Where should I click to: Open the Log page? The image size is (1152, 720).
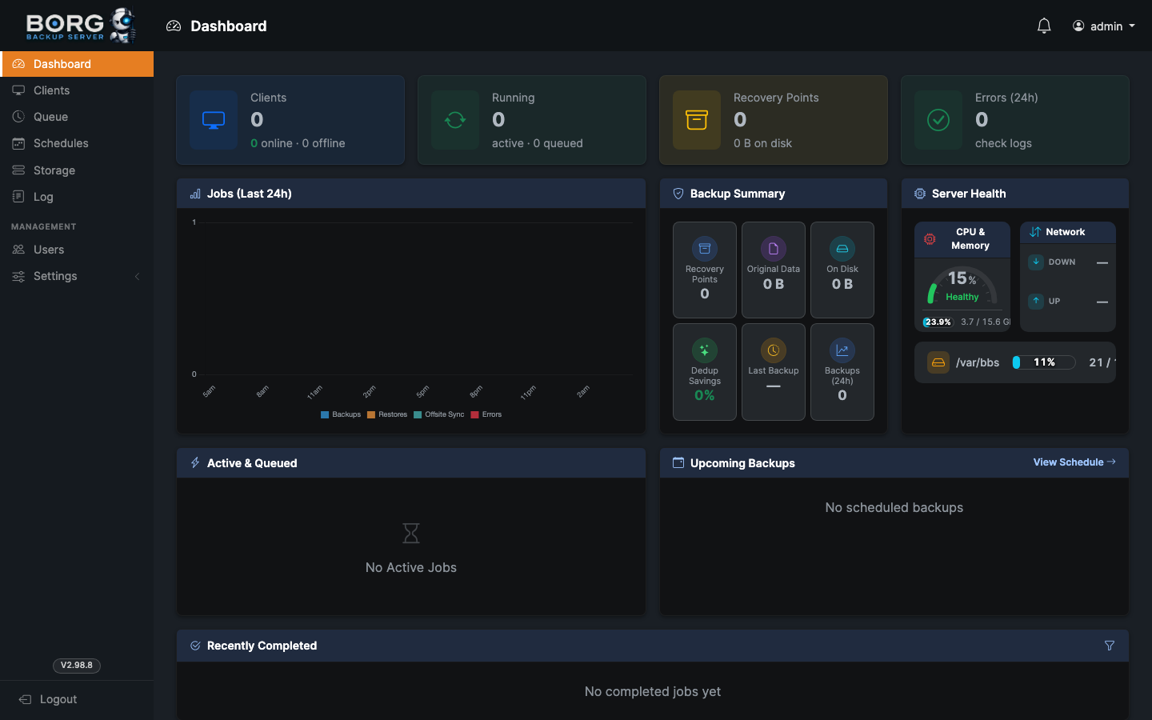[77, 197]
